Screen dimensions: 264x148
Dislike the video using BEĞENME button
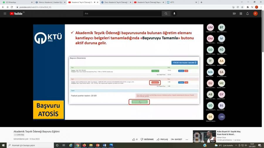[x=147, y=140]
